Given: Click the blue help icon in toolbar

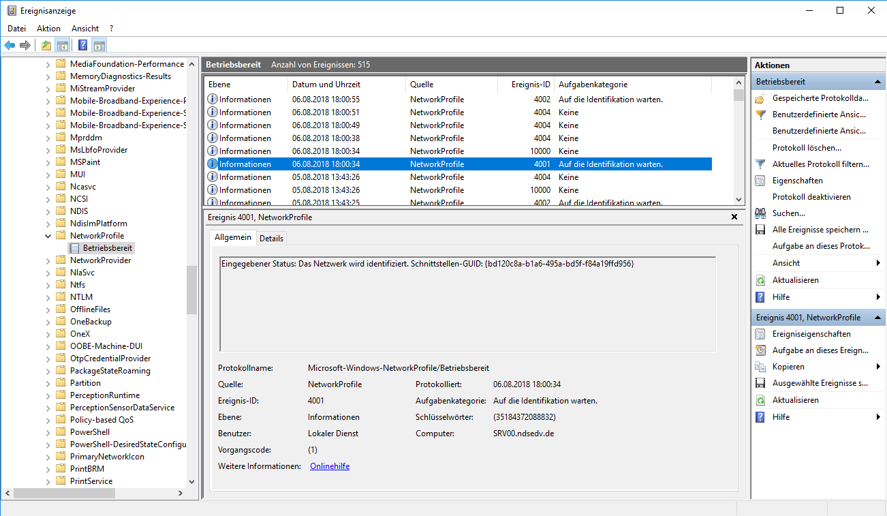Looking at the screenshot, I should [82, 46].
